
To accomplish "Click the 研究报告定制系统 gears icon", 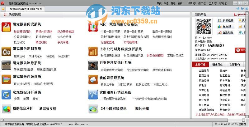I will click(6, 52).
